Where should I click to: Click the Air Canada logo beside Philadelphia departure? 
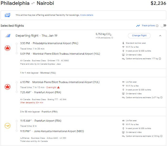pyautogui.click(x=8, y=48)
